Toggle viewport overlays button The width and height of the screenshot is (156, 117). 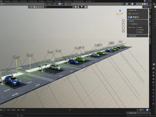(x=132, y=4)
